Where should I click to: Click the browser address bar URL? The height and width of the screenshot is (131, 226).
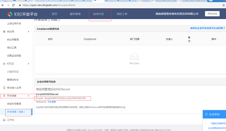49,5
